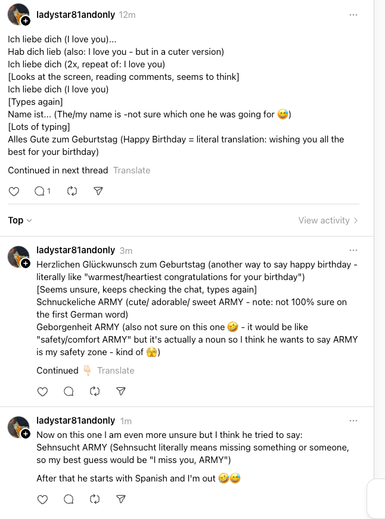Toggle like on the 3m reply
This screenshot has width=385, height=519.
point(42,391)
